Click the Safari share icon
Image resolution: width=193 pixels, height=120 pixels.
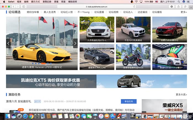tap(179, 6)
